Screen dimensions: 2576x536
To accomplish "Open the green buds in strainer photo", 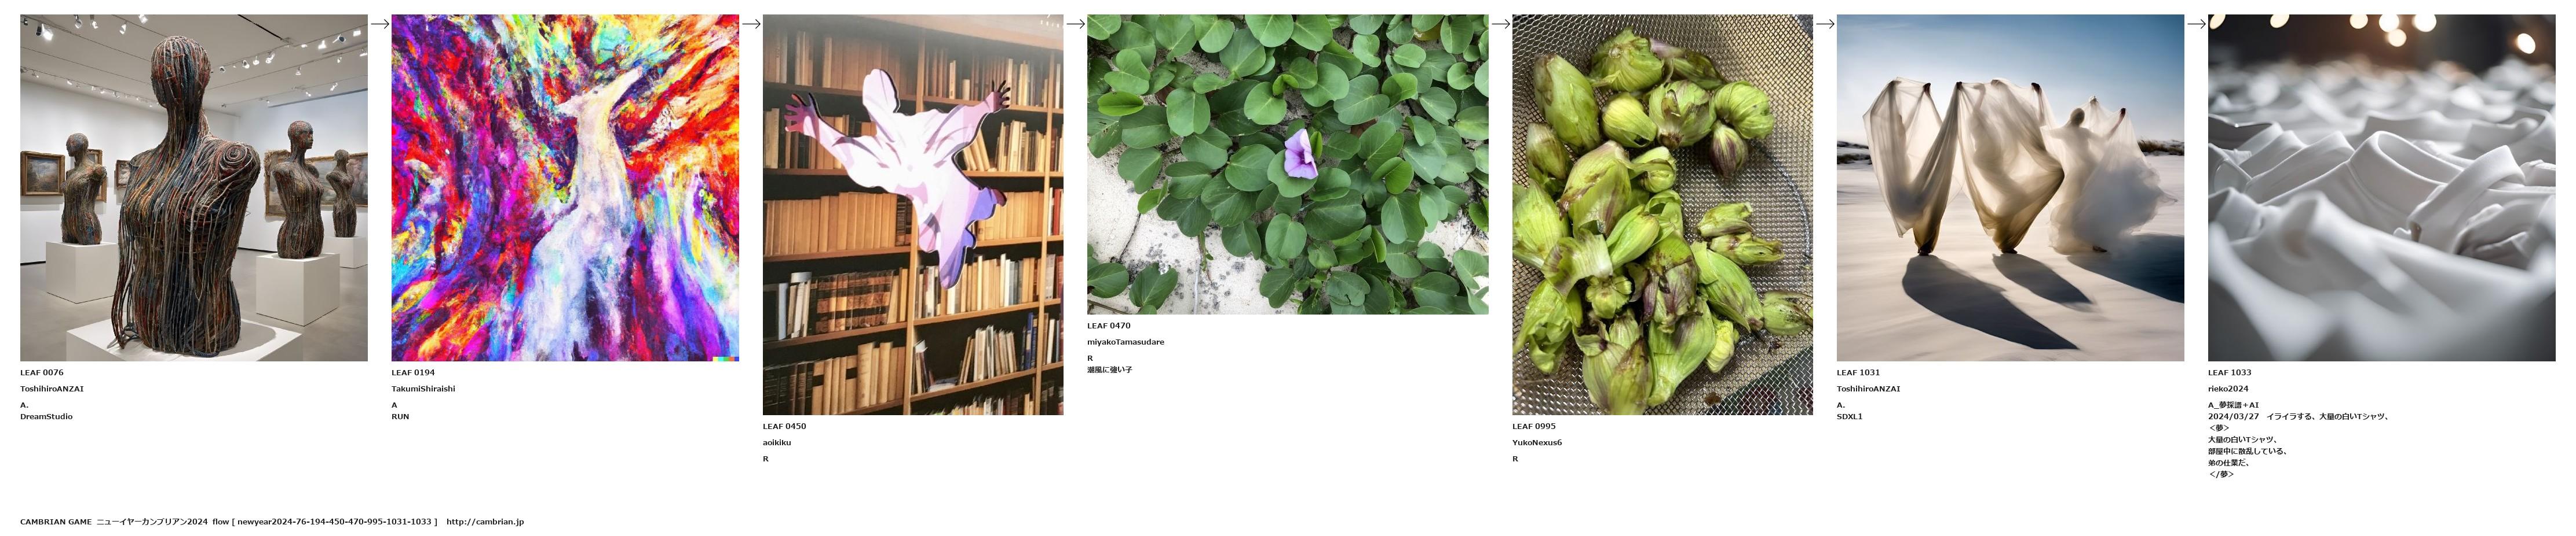I will pos(1662,215).
